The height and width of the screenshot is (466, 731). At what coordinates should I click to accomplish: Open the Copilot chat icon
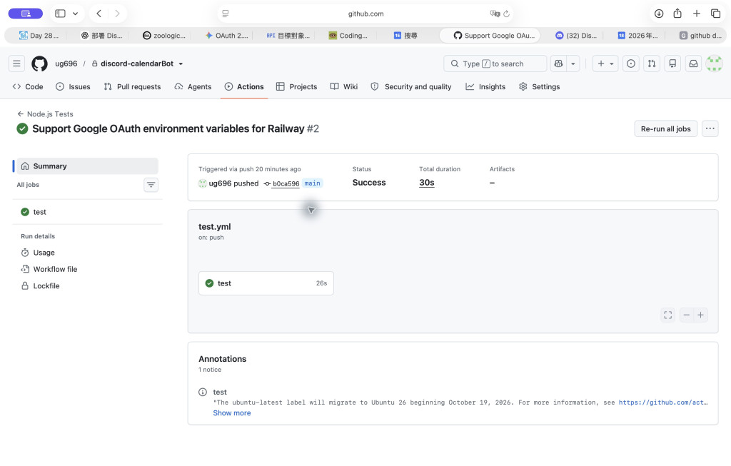(x=558, y=64)
